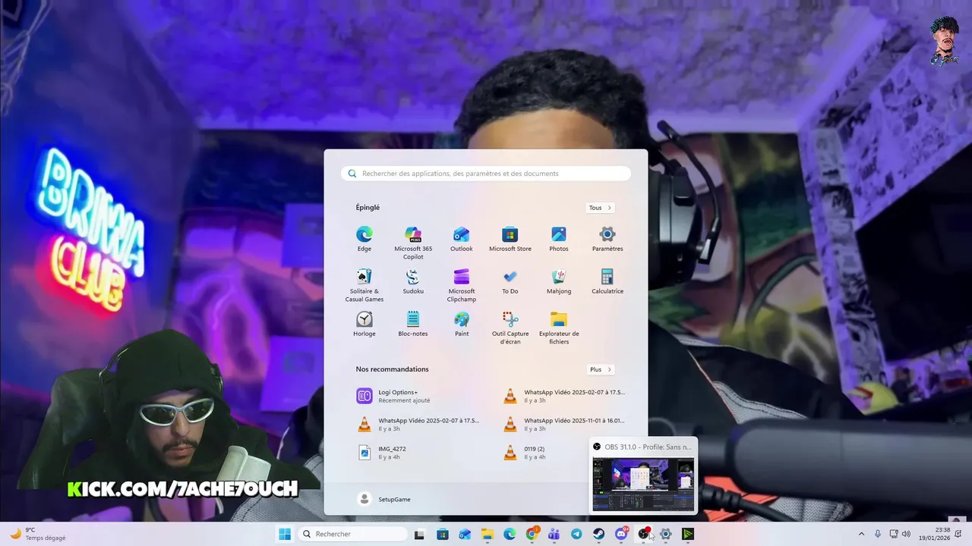Open Telegram from the taskbar

(x=576, y=534)
